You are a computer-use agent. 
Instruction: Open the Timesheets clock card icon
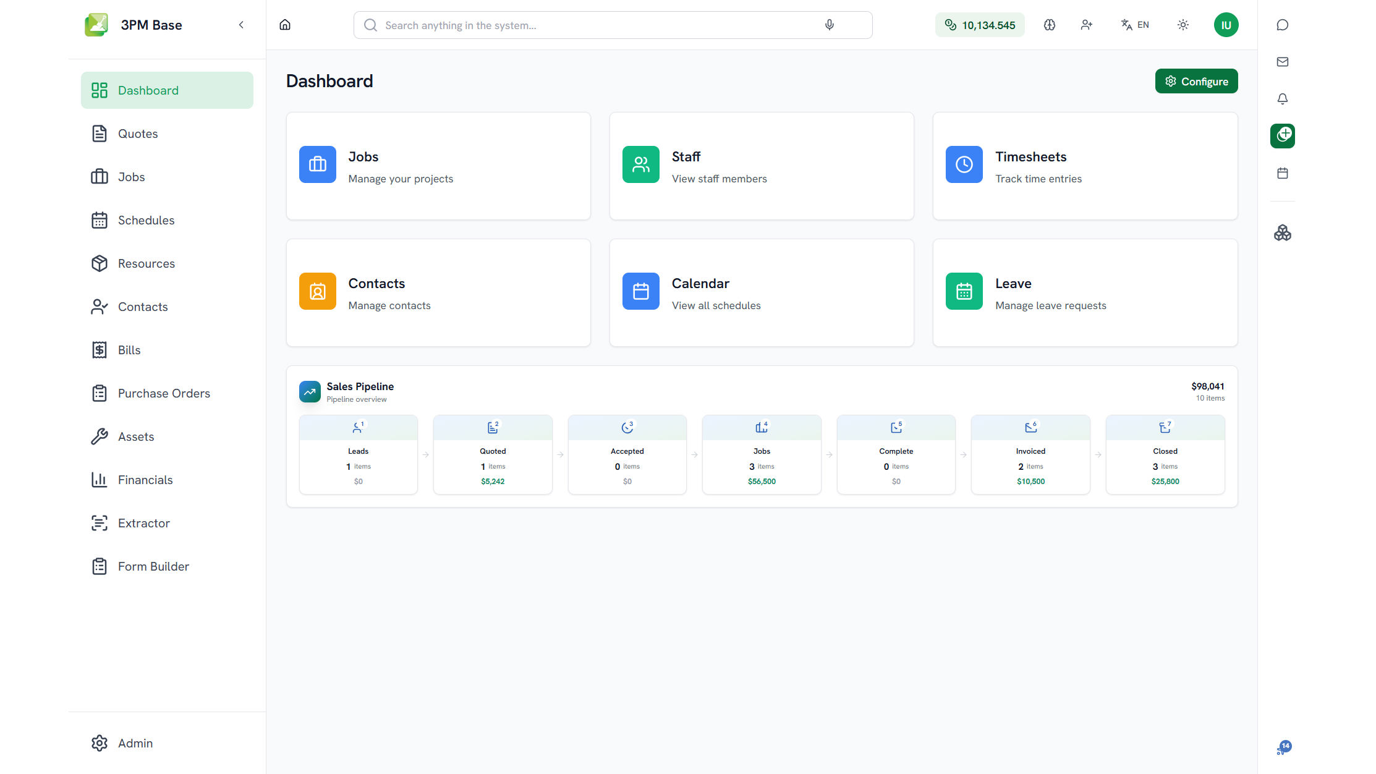[964, 164]
